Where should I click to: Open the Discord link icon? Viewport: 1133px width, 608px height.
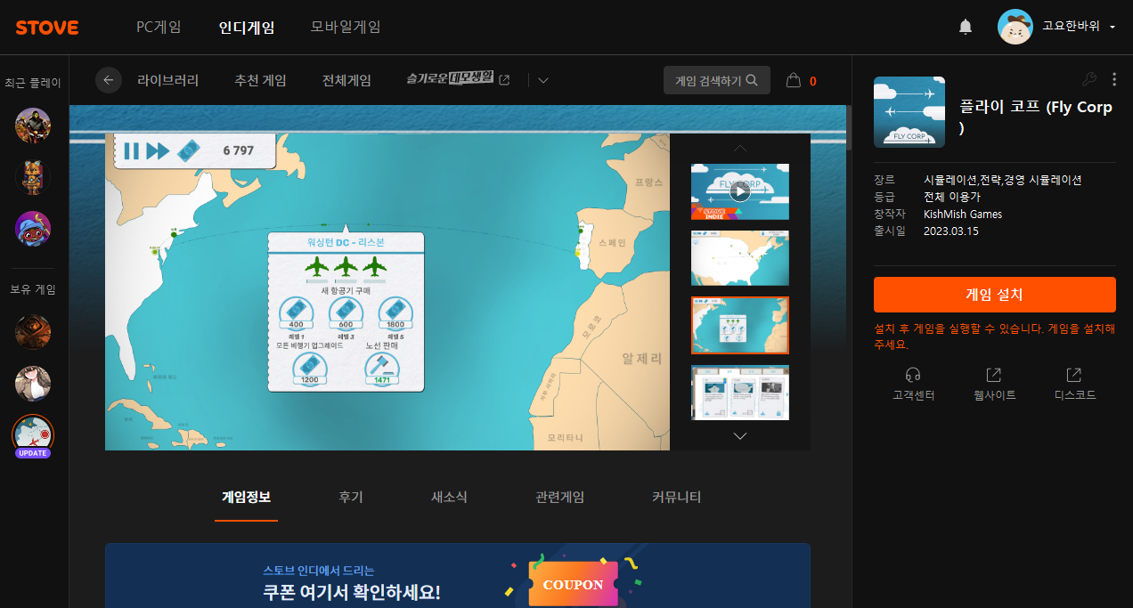point(1074,375)
